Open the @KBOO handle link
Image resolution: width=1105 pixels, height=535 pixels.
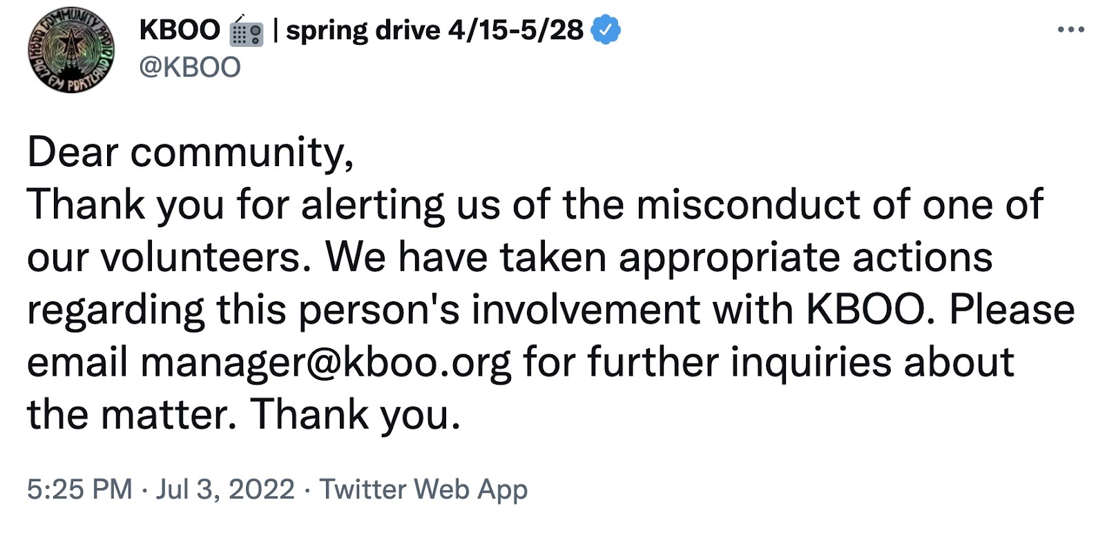coord(190,67)
